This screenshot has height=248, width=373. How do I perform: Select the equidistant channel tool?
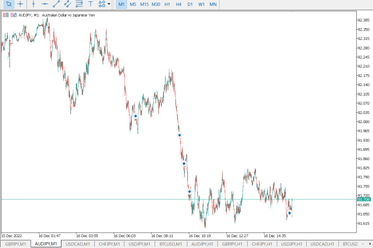pyautogui.click(x=67, y=4)
